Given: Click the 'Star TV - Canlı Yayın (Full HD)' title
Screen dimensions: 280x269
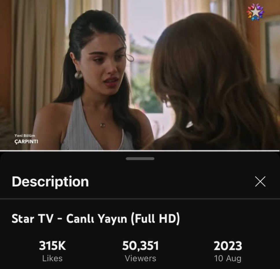Looking at the screenshot, I should pos(96,218).
